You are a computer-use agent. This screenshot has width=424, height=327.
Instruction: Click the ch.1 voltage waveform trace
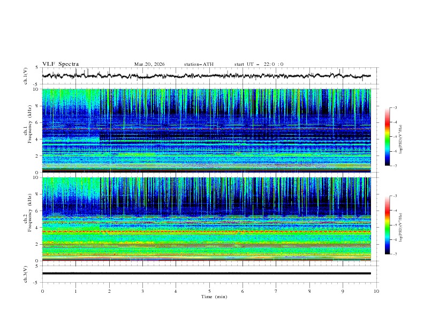[206, 76]
